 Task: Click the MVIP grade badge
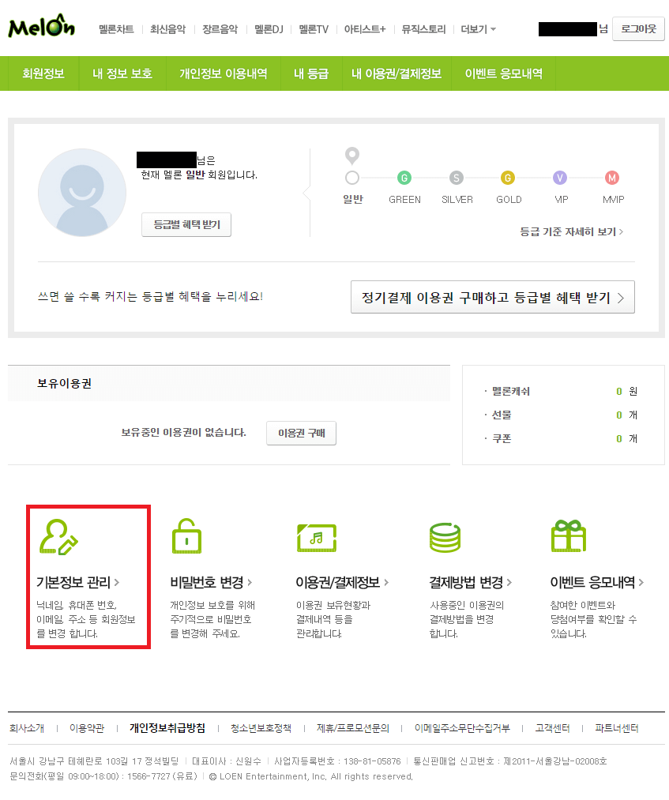pos(612,178)
